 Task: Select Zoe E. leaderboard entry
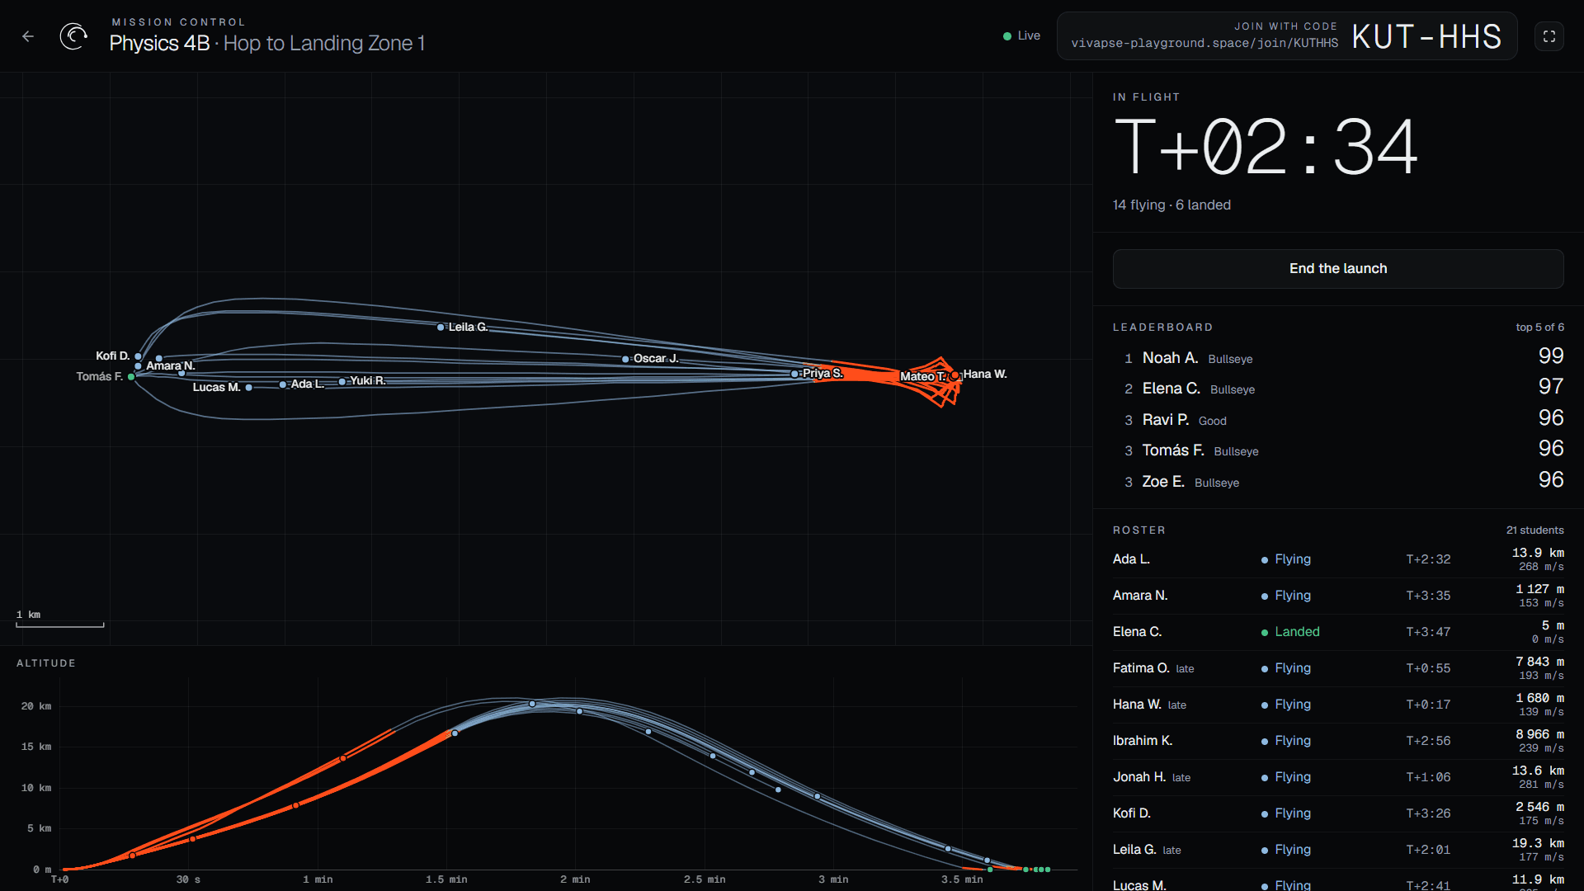coord(1338,481)
